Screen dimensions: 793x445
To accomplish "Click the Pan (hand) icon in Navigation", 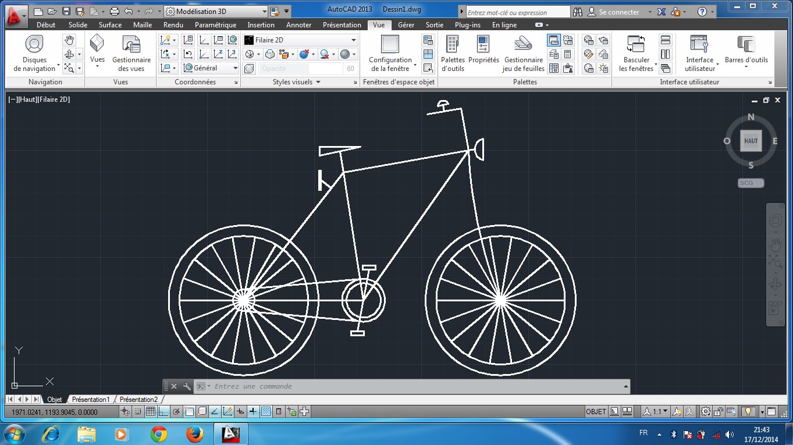I will pyautogui.click(x=69, y=40).
